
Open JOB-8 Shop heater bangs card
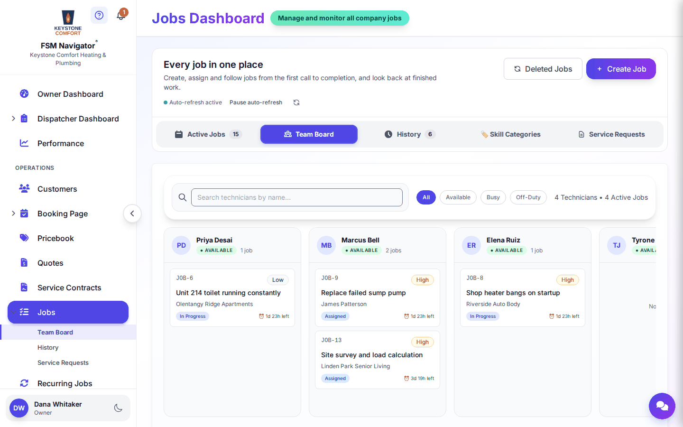pos(523,297)
